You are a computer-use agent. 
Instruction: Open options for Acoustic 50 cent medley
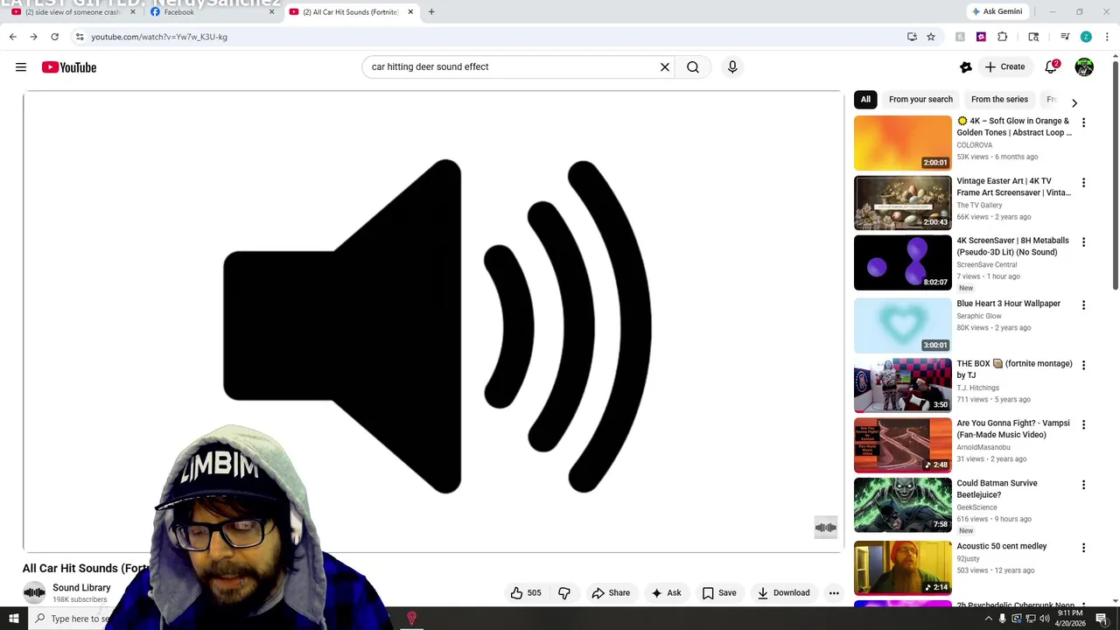[1083, 548]
